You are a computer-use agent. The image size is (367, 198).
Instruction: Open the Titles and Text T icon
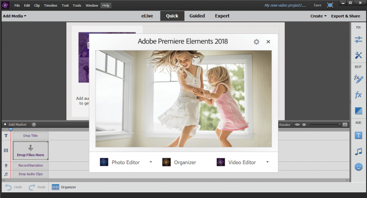[358, 135]
